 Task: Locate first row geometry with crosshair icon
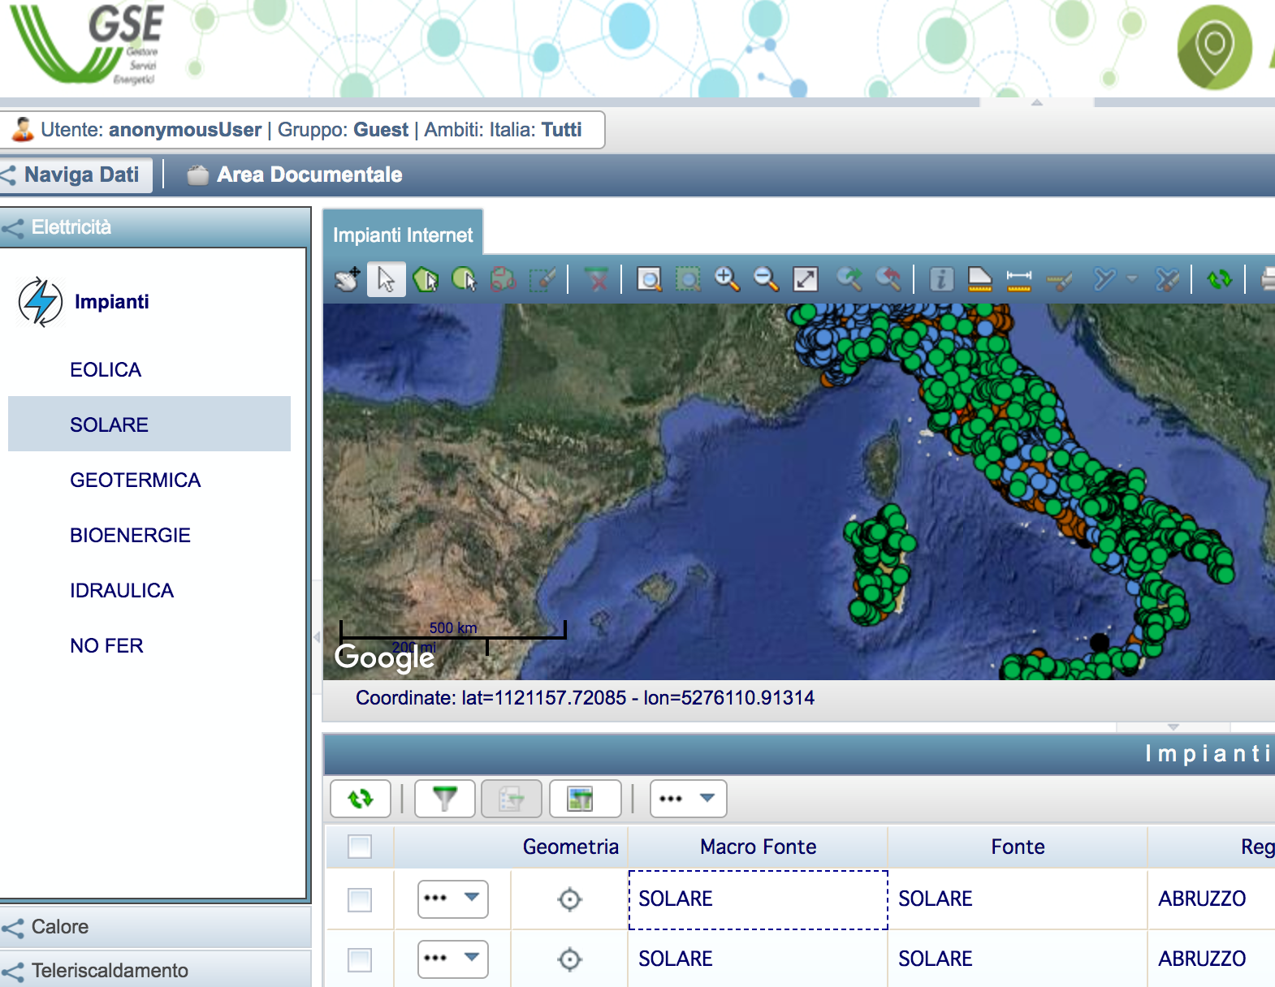coord(570,899)
